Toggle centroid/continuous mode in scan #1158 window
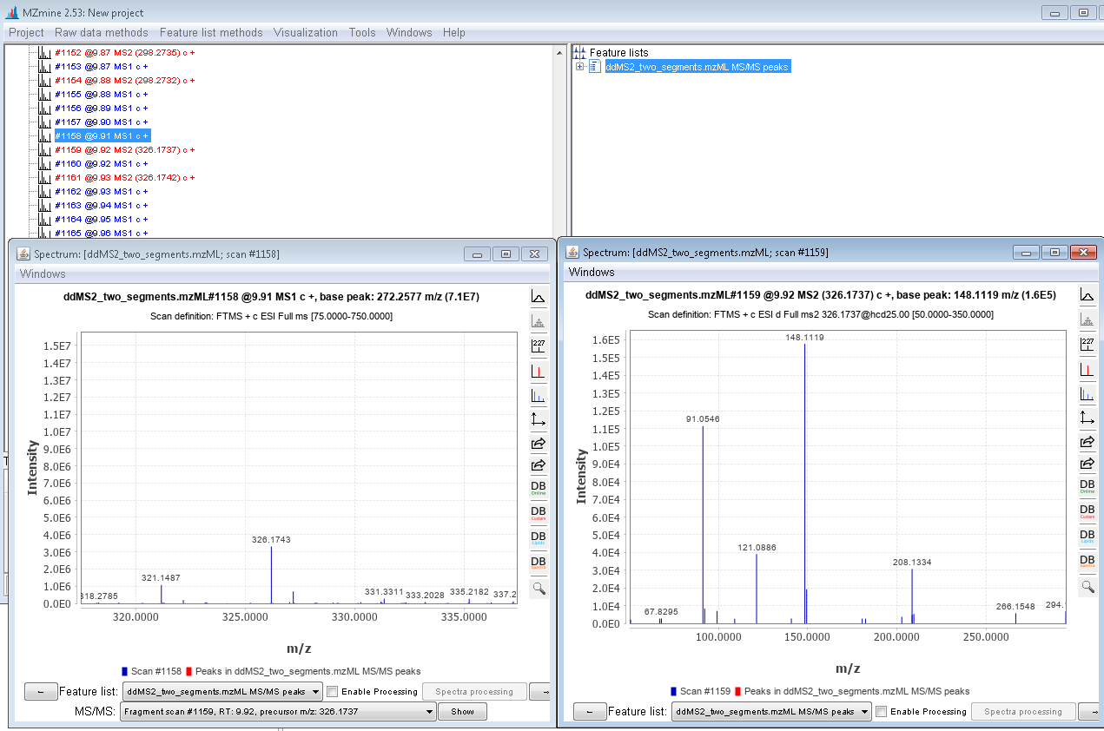This screenshot has width=1104, height=731. click(x=539, y=298)
